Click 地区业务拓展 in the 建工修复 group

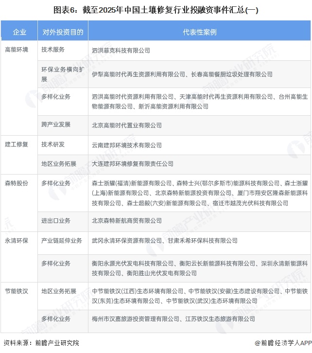[x=63, y=164]
